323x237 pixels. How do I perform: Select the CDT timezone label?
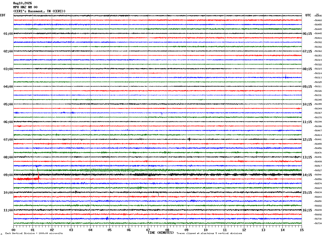click(x=3, y=15)
